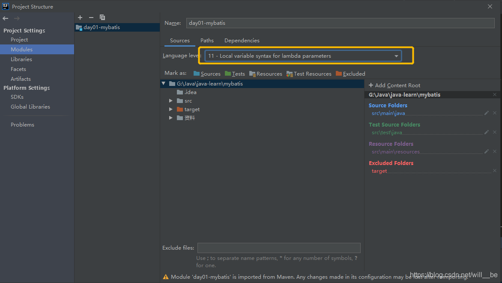Select the 资料 folder row
Viewport: 502px width, 283px height.
click(x=262, y=118)
